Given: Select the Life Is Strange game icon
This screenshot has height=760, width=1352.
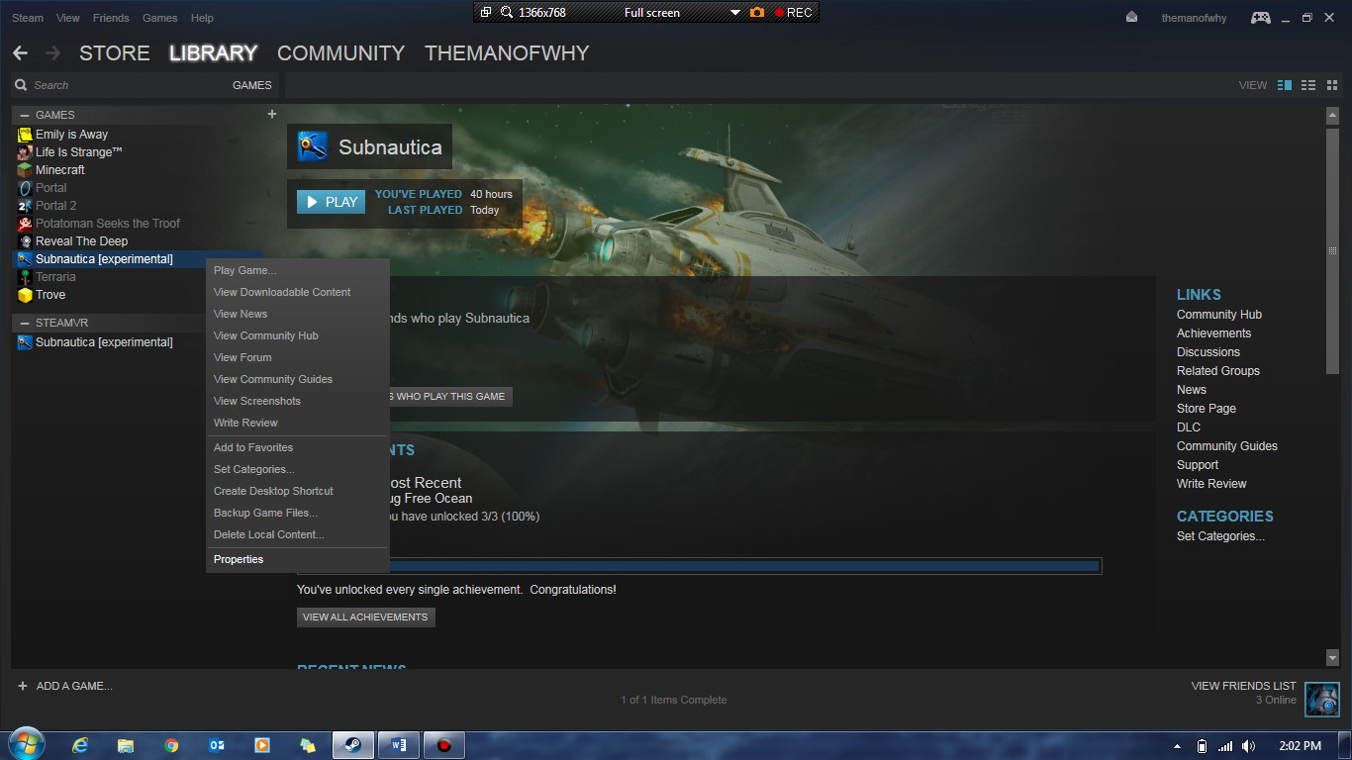Looking at the screenshot, I should click(25, 152).
